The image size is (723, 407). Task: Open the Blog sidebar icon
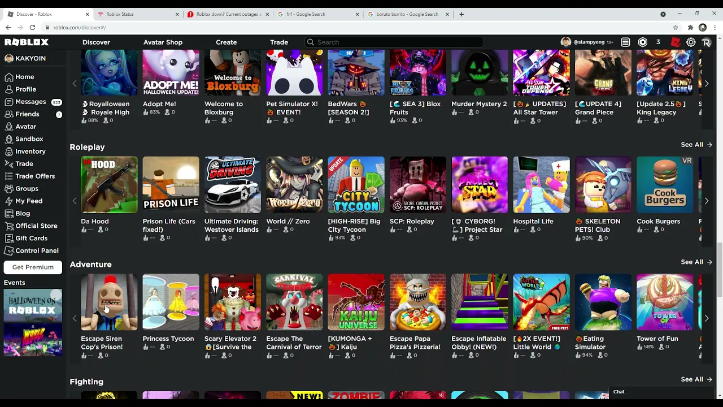coord(8,214)
